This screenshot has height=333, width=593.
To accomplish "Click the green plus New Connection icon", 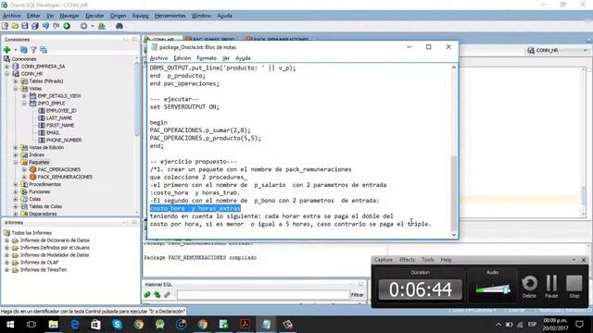I will tap(6, 50).
